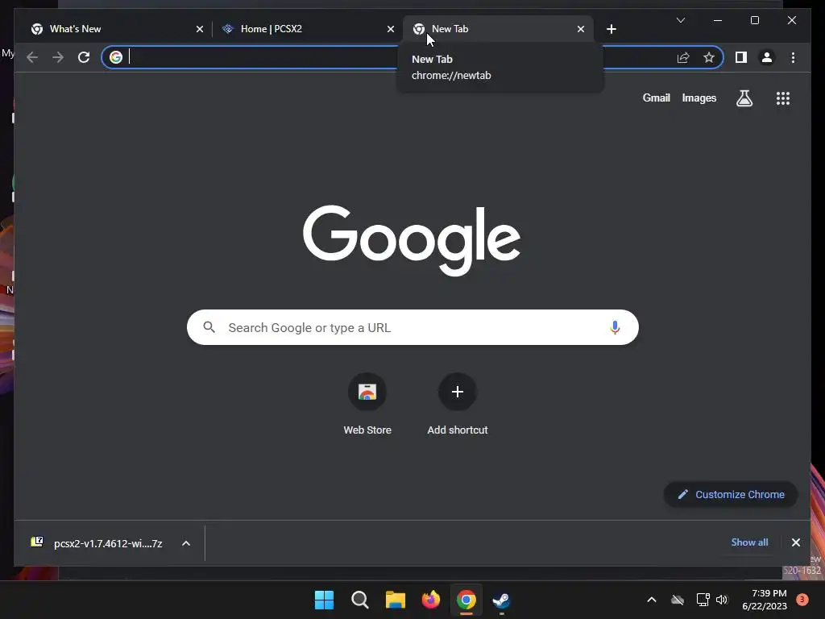The width and height of the screenshot is (825, 619).
Task: Close the What's New tab
Action: coord(200,29)
